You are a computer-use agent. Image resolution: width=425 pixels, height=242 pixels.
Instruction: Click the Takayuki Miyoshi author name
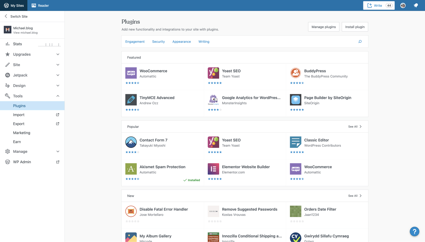click(152, 145)
